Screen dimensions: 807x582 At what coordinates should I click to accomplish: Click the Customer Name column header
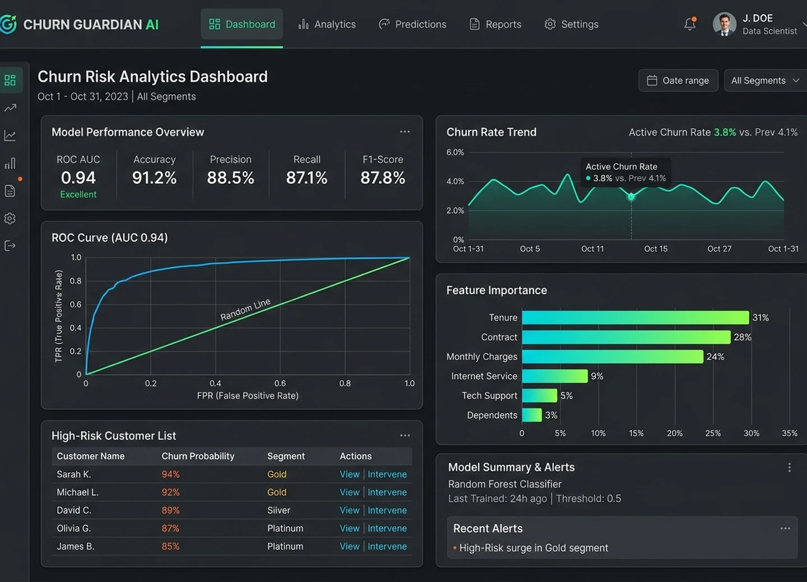(90, 456)
